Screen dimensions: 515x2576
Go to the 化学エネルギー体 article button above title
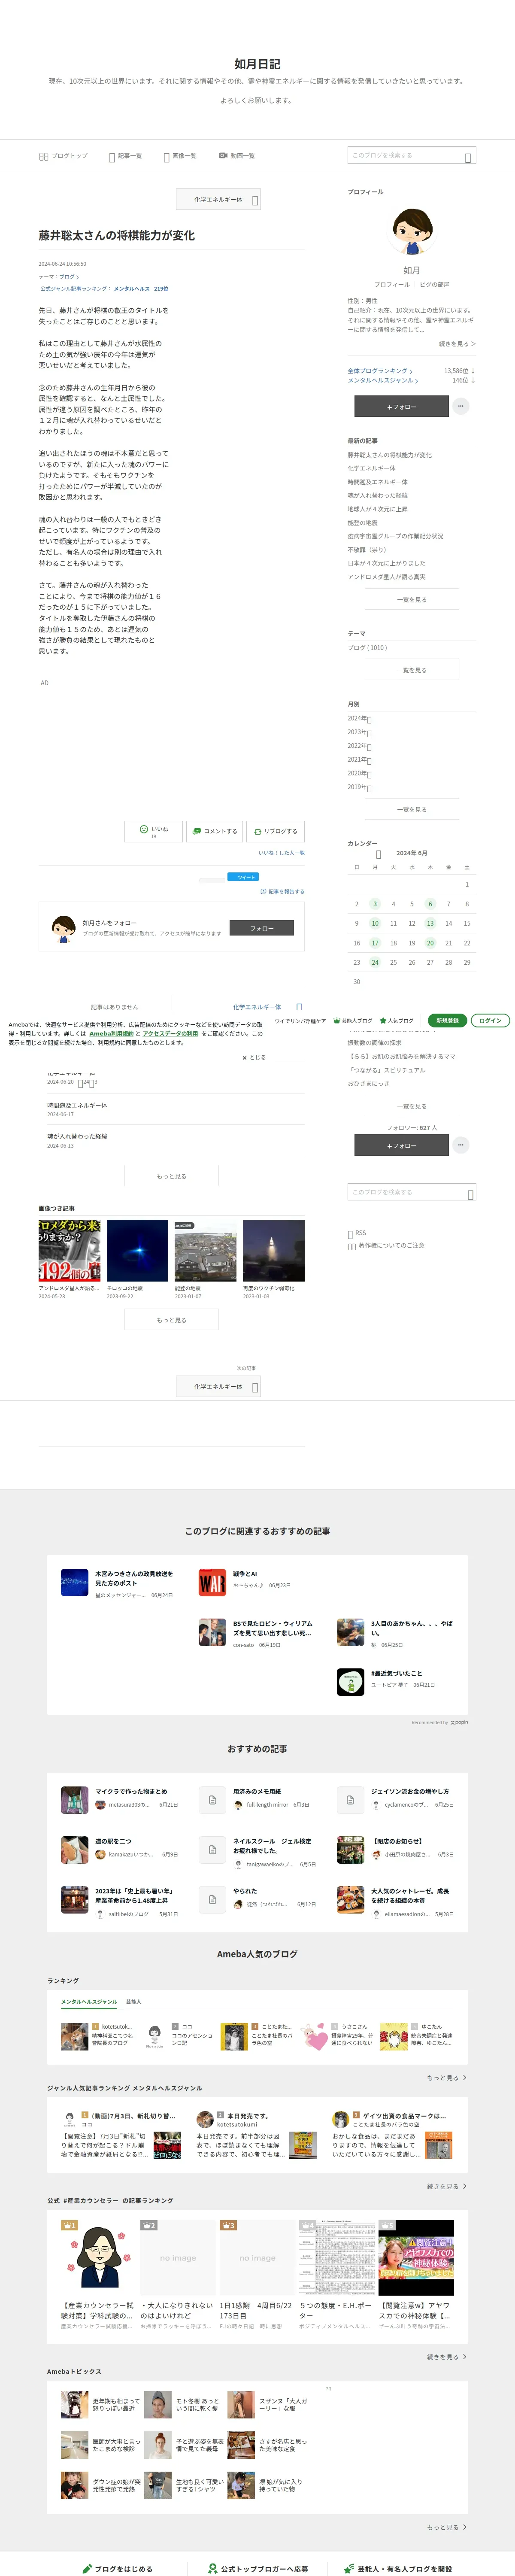point(218,200)
